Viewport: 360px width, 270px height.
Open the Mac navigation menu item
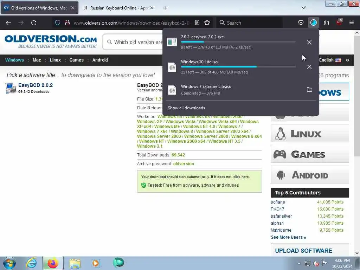click(37, 60)
